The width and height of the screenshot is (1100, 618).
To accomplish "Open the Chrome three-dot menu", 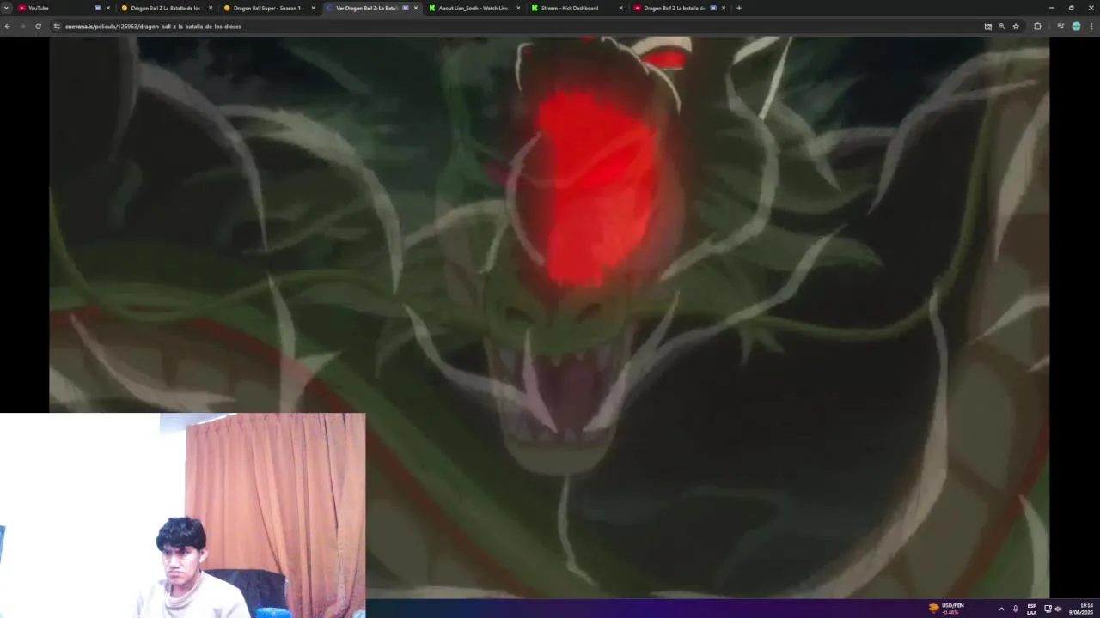I will tap(1091, 27).
